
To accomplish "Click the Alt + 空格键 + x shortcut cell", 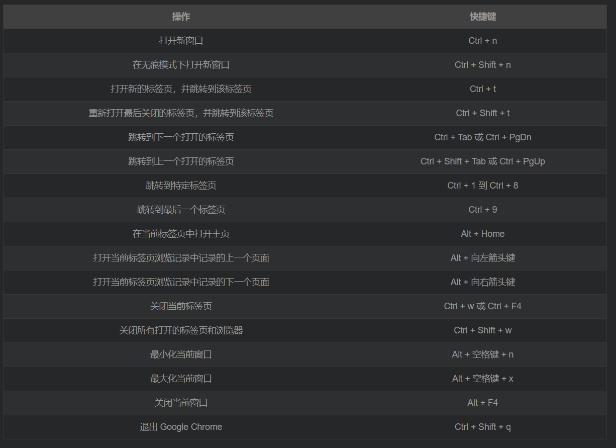I will 483,379.
